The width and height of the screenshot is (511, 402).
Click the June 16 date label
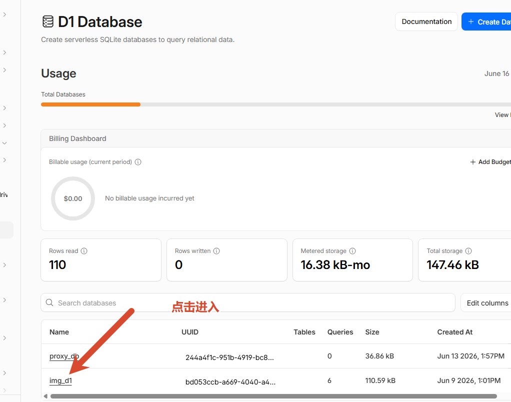(496, 73)
